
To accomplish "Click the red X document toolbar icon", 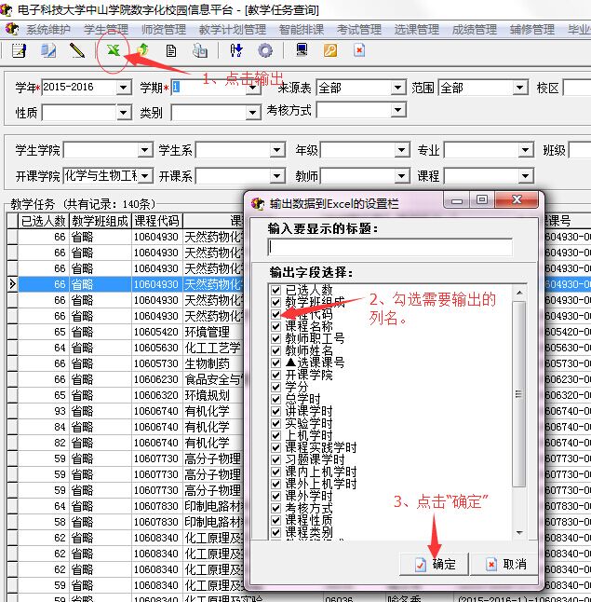I will pyautogui.click(x=358, y=50).
